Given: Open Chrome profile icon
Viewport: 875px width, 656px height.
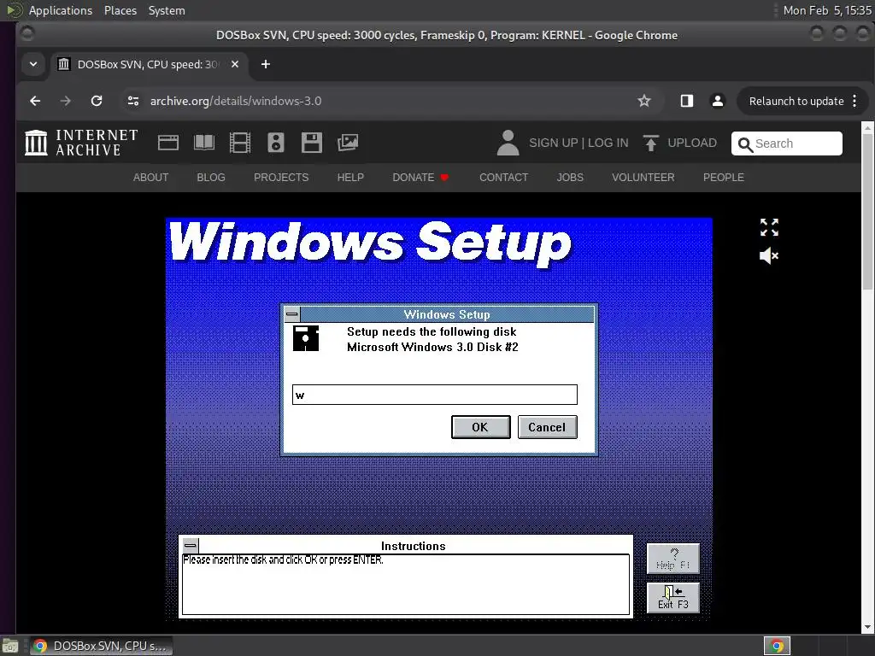Looking at the screenshot, I should pos(718,101).
